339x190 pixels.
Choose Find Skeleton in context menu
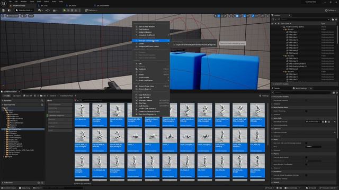144,30
